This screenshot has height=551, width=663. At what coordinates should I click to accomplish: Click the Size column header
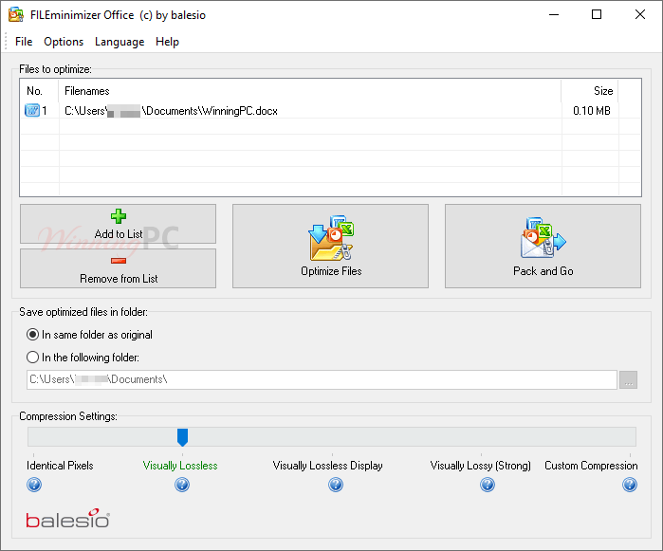click(x=590, y=91)
